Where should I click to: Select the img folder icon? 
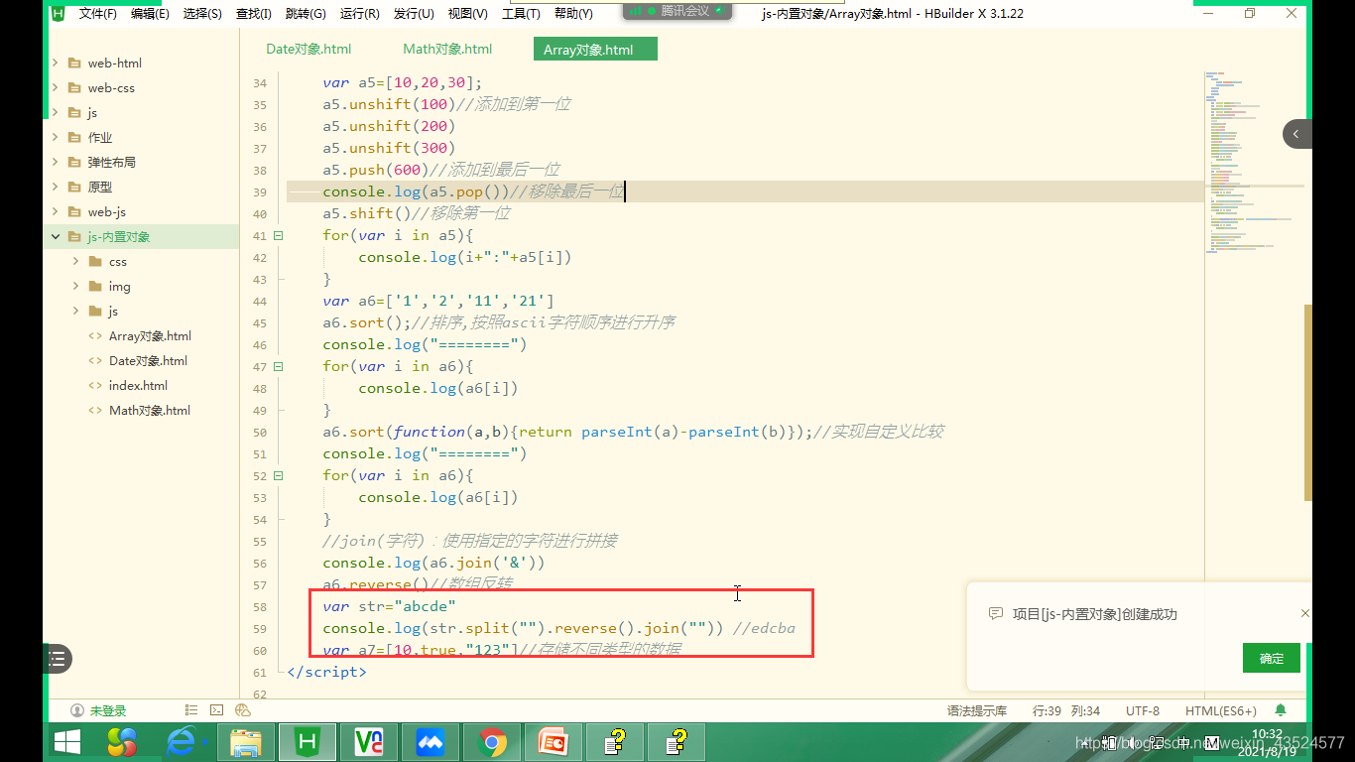[x=95, y=286]
